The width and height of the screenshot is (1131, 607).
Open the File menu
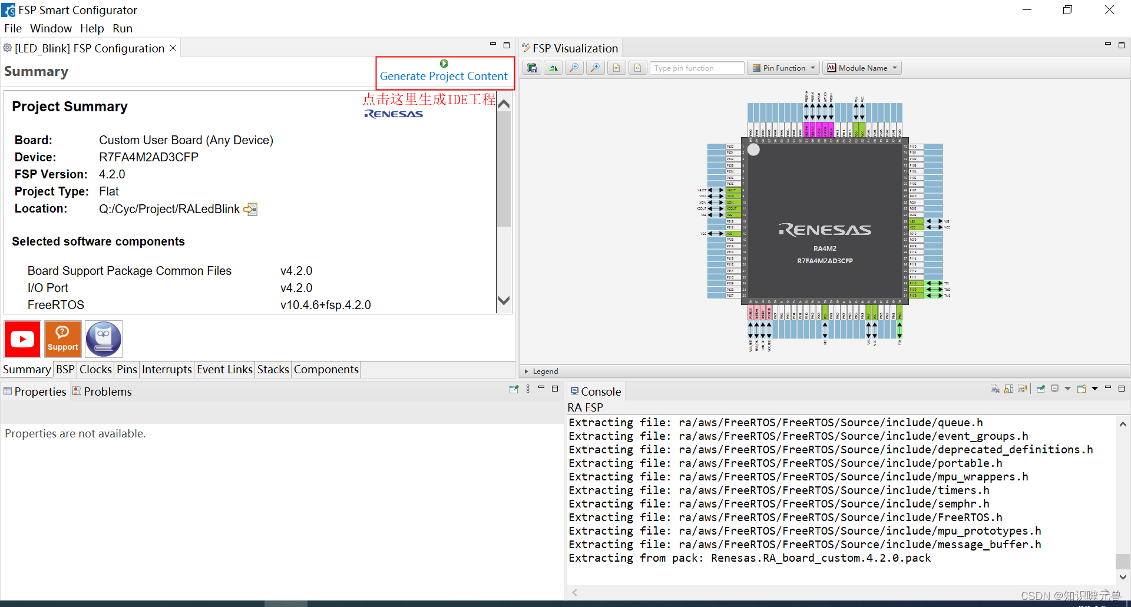pyautogui.click(x=13, y=28)
